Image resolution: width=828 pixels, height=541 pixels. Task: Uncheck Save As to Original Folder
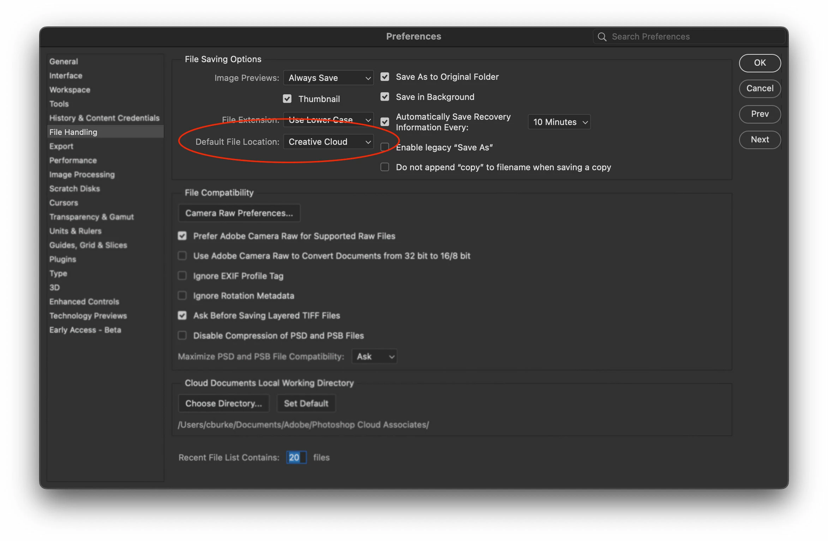coord(385,77)
